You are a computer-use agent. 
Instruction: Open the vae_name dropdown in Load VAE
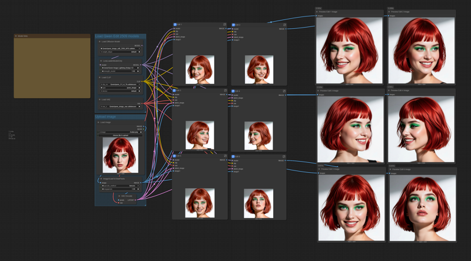[x=120, y=106]
